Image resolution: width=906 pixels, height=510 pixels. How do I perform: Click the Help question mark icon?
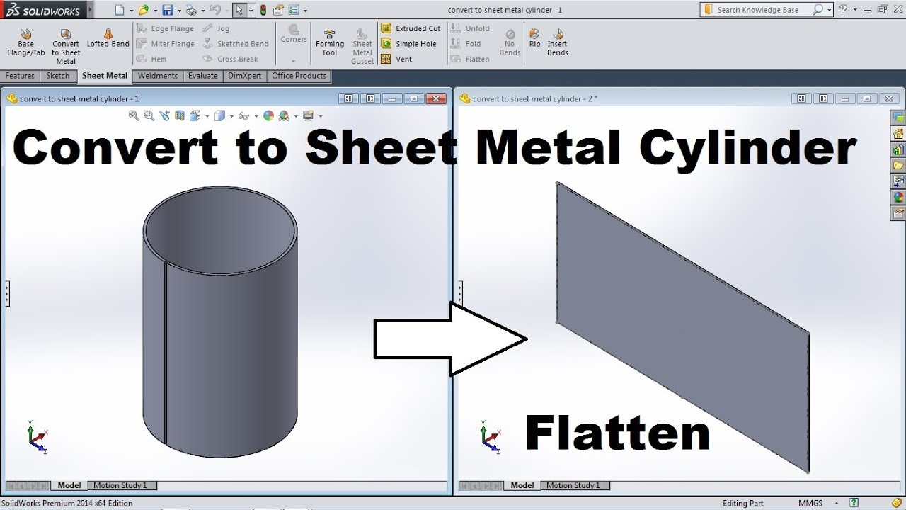[843, 10]
